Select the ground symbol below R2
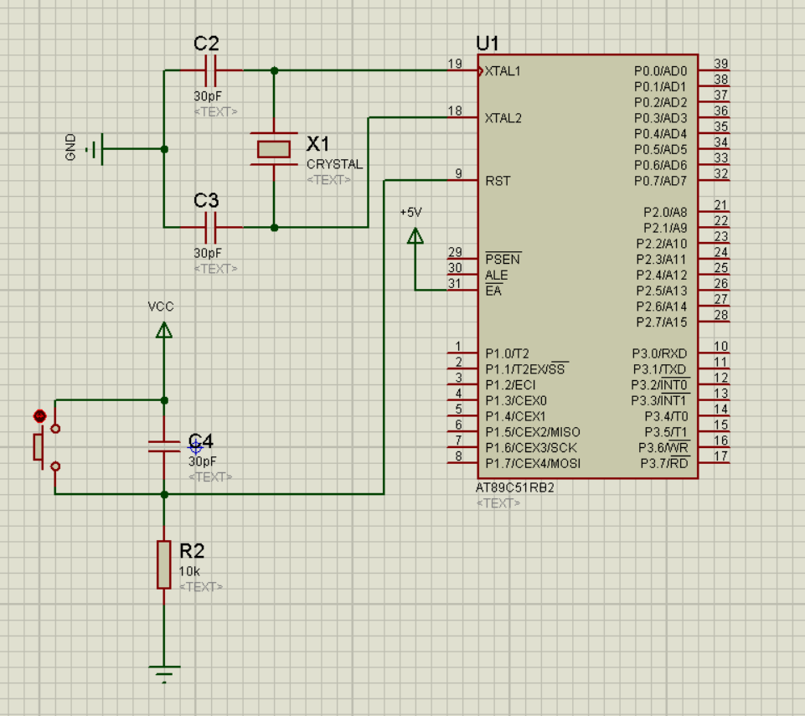 tap(164, 672)
